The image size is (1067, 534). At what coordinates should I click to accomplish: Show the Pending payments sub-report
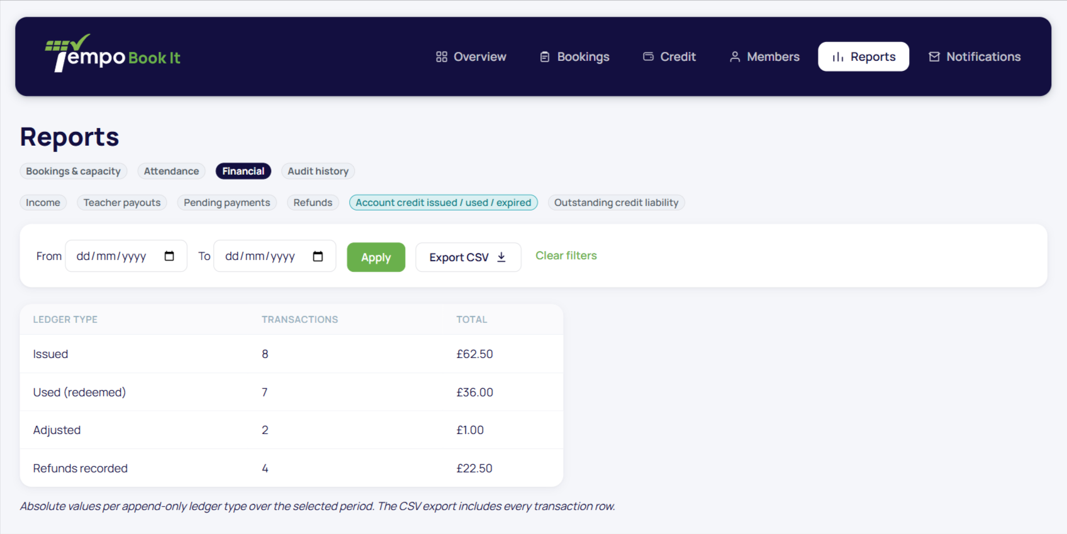click(x=226, y=202)
